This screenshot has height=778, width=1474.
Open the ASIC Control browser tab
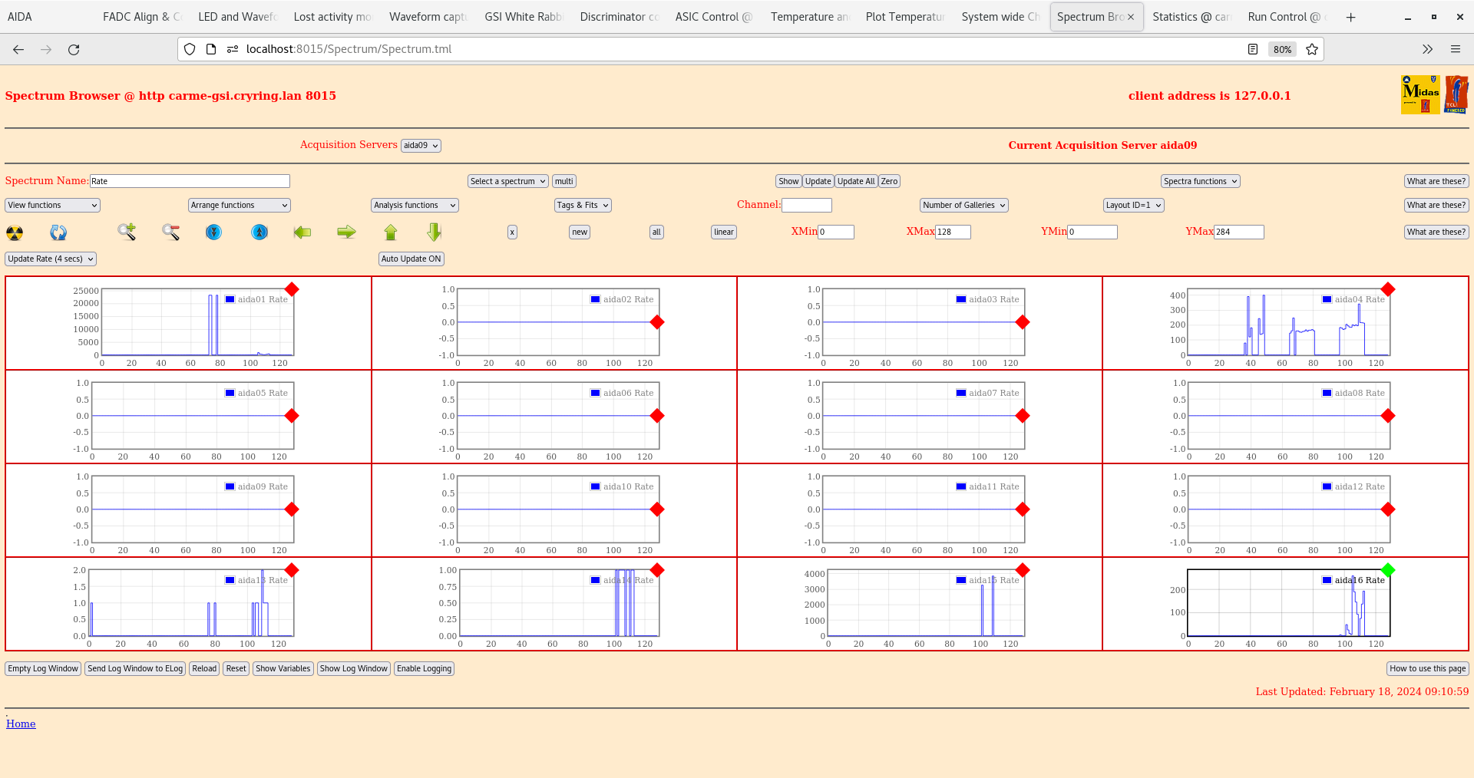[x=712, y=17]
